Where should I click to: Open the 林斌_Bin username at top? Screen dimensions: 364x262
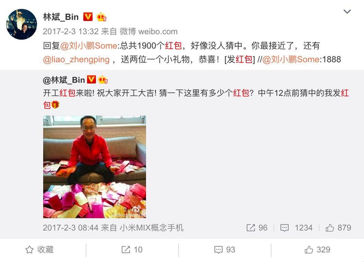point(61,17)
